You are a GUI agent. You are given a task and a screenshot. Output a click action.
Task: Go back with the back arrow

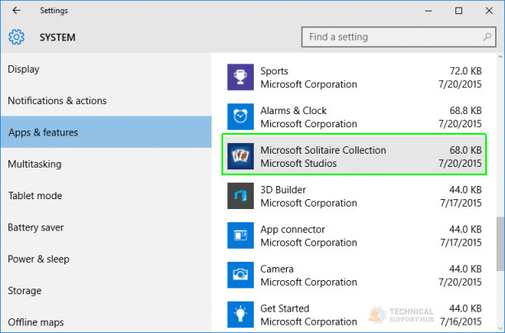(16, 11)
